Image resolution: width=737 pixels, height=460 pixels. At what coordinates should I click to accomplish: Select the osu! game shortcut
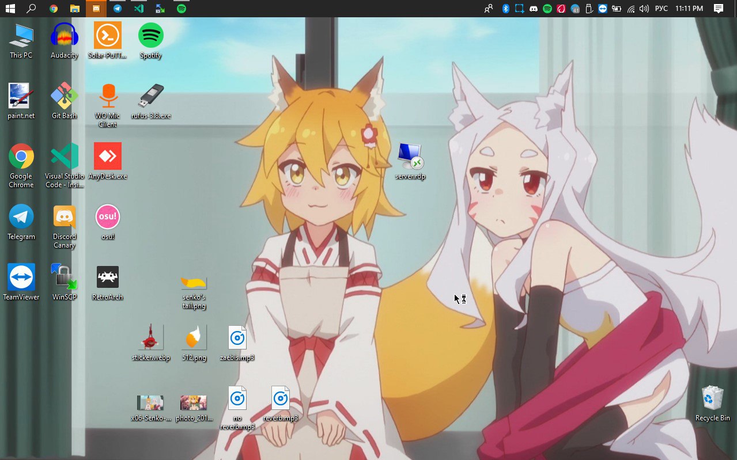(x=108, y=222)
